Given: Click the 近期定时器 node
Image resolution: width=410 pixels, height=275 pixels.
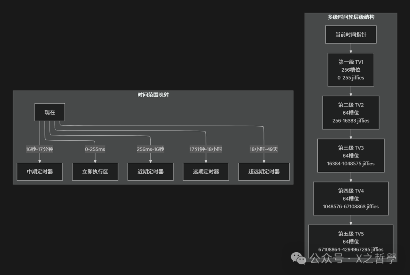Looking at the screenshot, I should pyautogui.click(x=151, y=171).
